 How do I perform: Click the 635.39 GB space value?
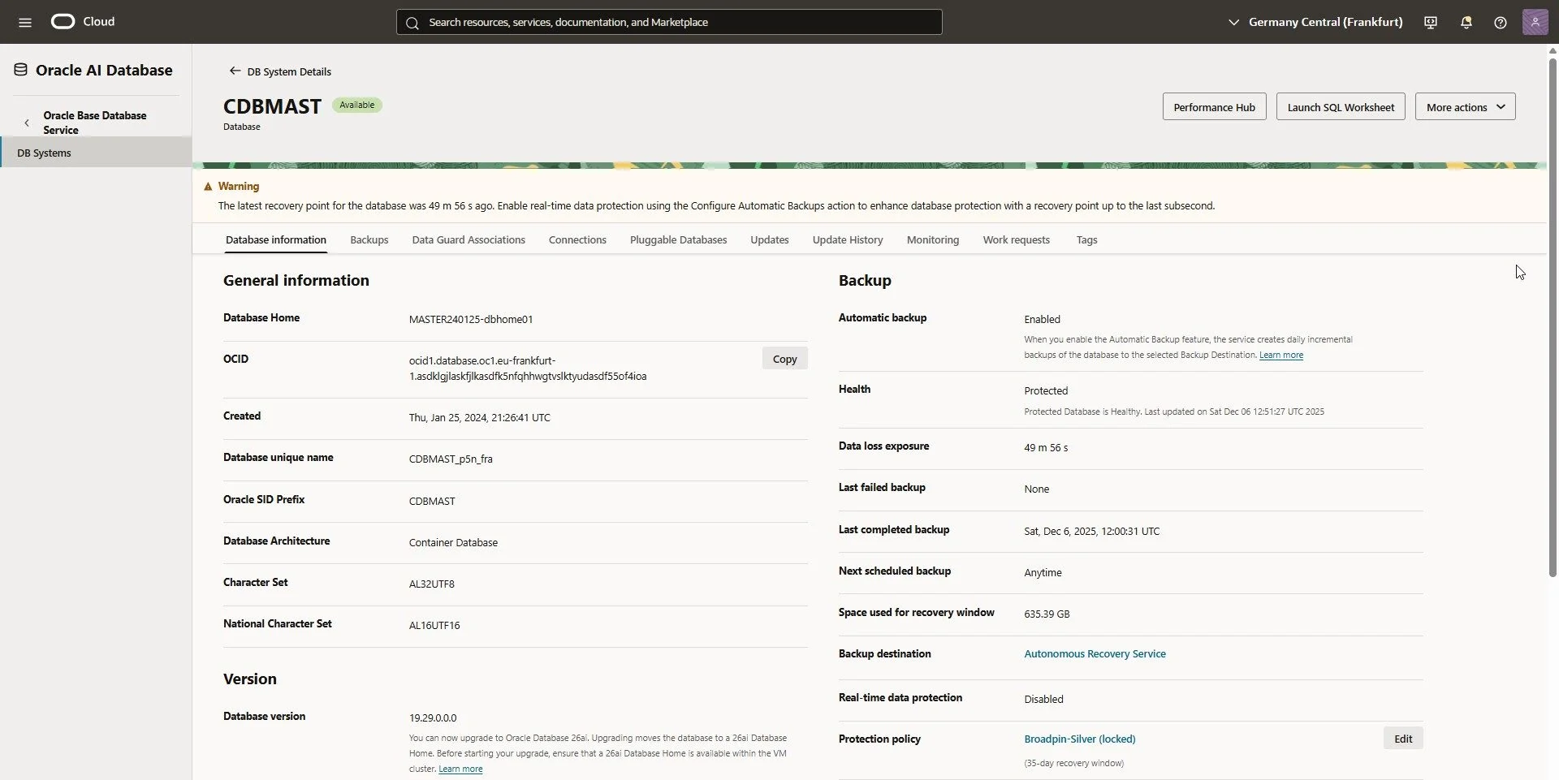point(1047,614)
